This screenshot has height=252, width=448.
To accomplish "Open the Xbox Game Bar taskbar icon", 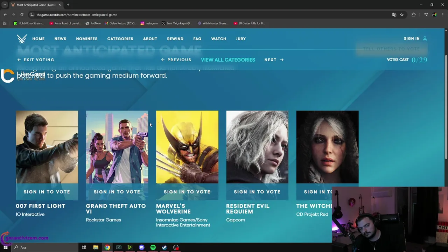I will tap(119, 247).
